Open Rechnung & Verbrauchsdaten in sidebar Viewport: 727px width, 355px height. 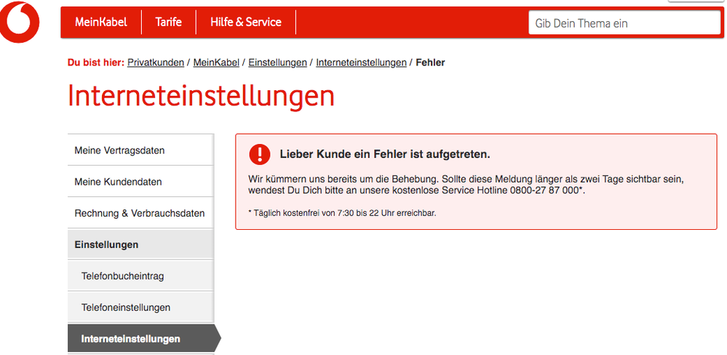[x=140, y=213]
